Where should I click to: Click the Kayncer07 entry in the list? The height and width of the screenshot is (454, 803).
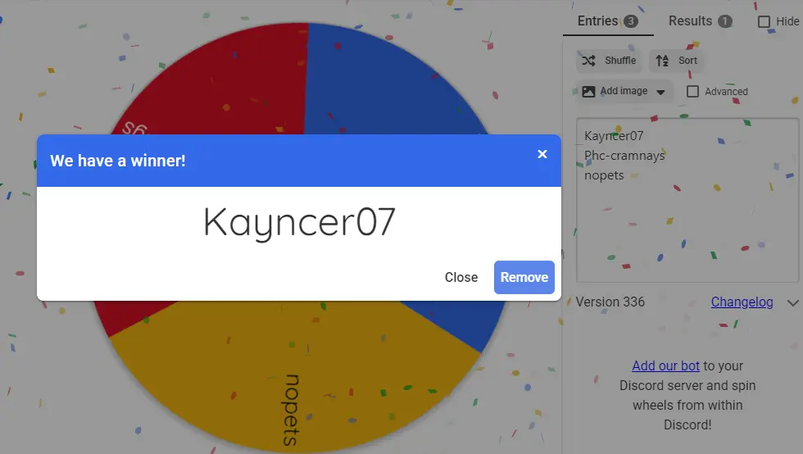tap(614, 136)
